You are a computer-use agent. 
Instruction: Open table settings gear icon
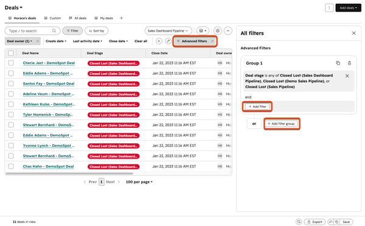coord(217,30)
